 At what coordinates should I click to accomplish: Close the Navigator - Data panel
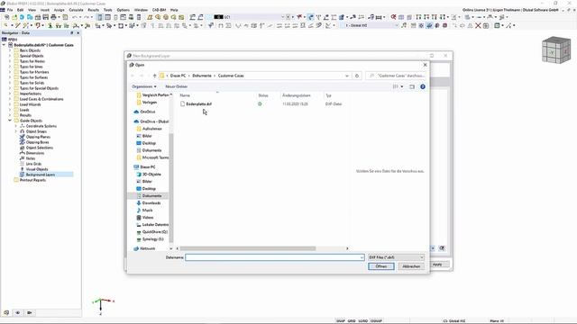(x=78, y=33)
